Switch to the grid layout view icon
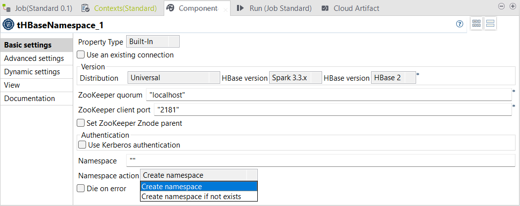520x206 pixels. tap(476, 24)
